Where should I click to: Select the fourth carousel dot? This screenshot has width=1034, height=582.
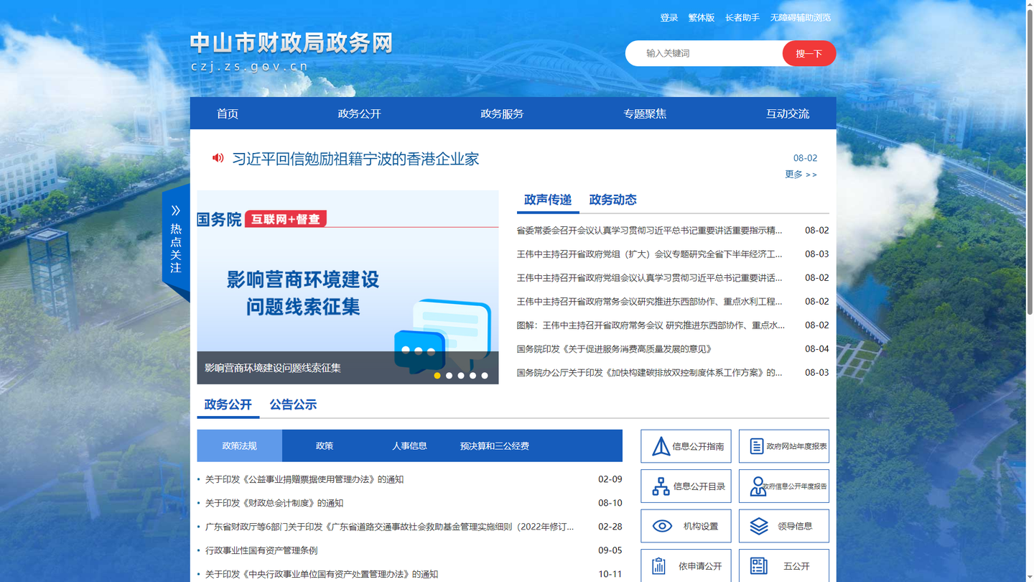472,376
